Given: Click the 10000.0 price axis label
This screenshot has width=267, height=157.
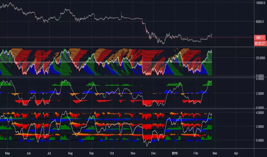Looking at the screenshot, I should (260, 3).
